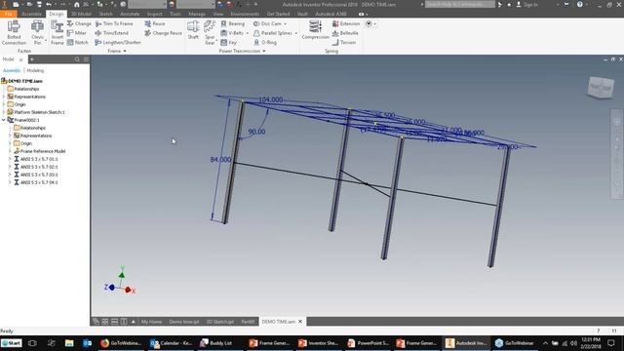Viewport: 624px width, 351px height.
Task: Click the Change Reuse tool
Action: point(163,33)
